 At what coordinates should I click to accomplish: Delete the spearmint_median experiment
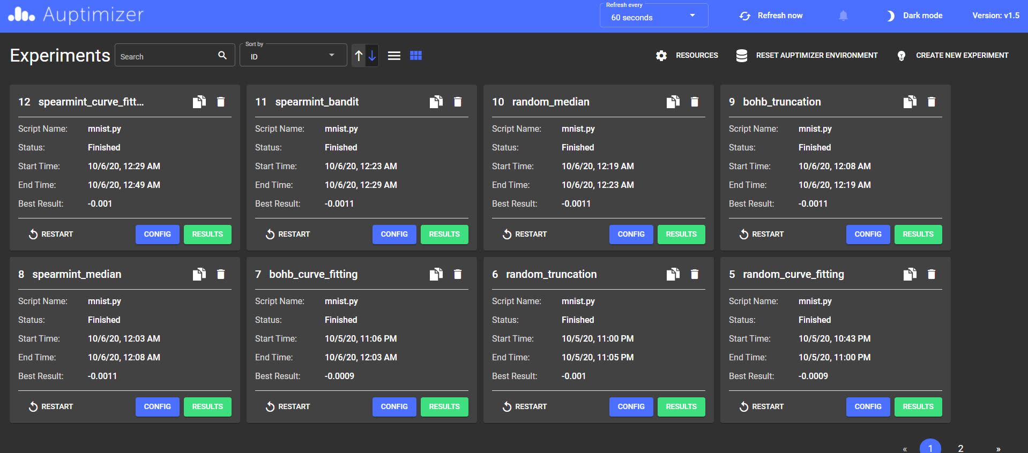click(x=221, y=274)
